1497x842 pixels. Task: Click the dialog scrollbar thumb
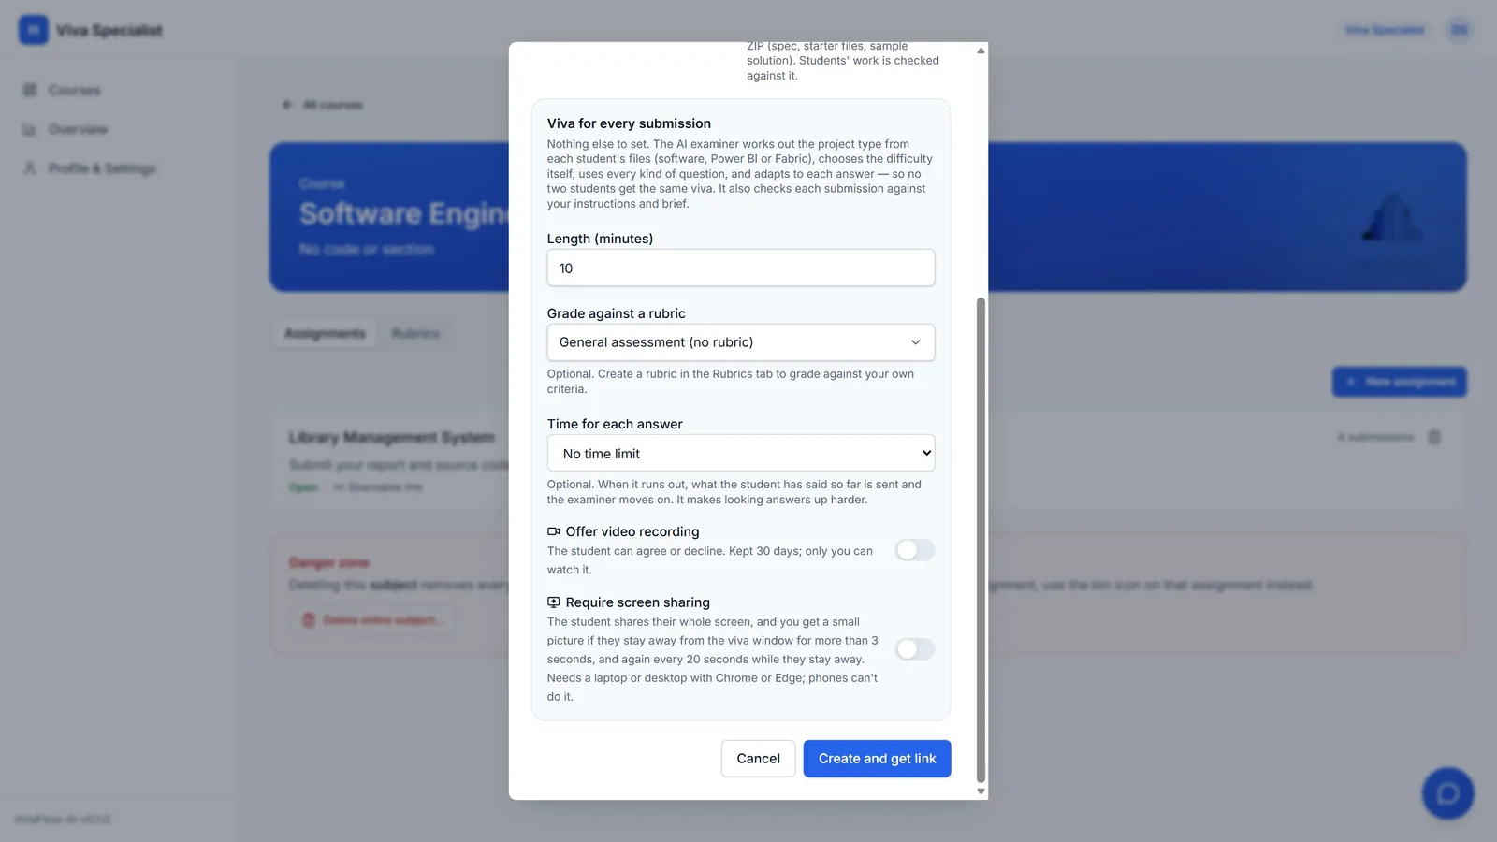981,540
